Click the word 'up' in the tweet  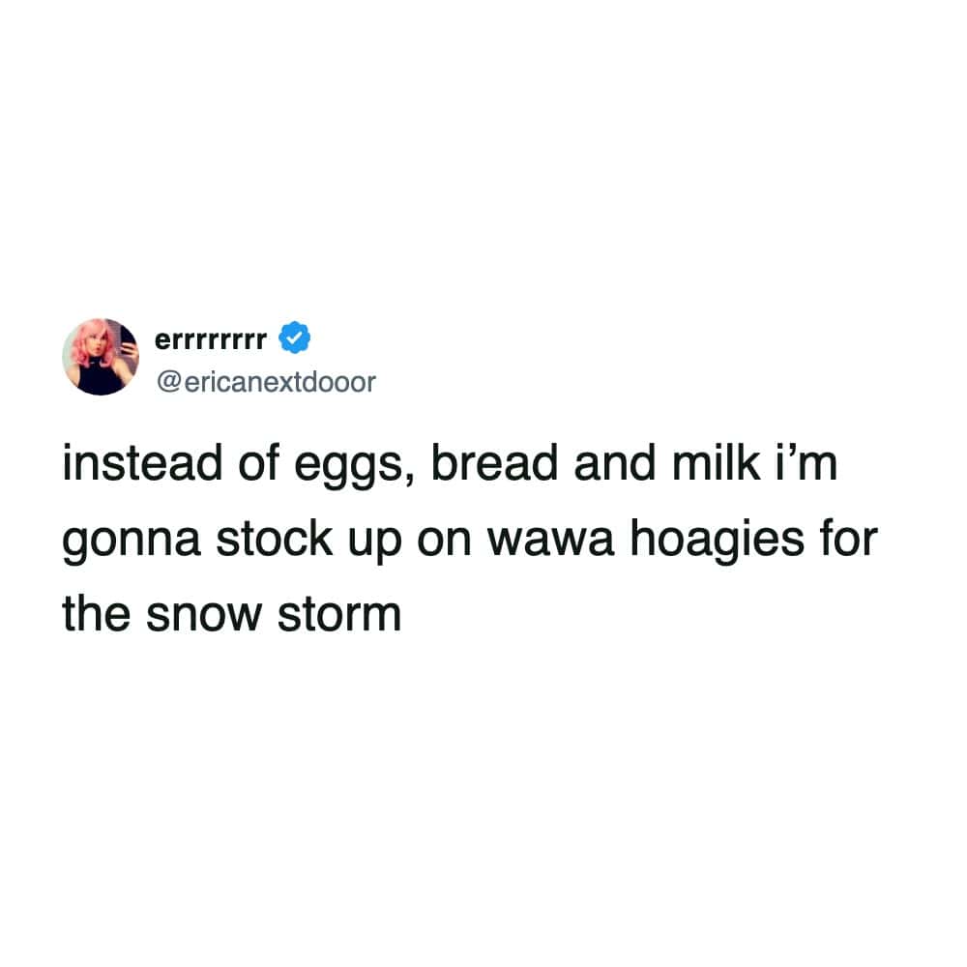click(375, 542)
